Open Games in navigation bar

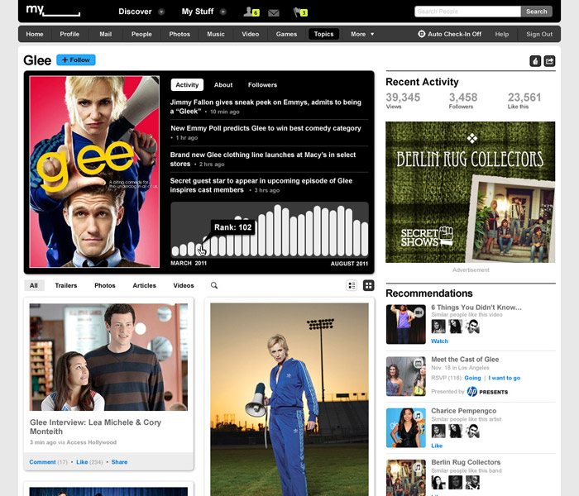tap(286, 34)
